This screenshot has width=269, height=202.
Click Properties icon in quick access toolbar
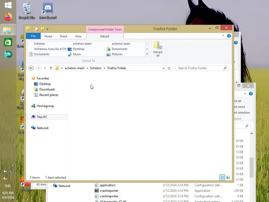[37, 29]
